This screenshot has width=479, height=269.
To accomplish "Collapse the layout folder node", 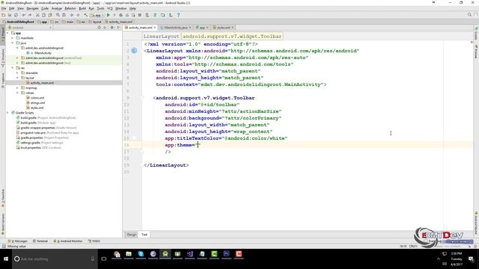I will [x=17, y=78].
